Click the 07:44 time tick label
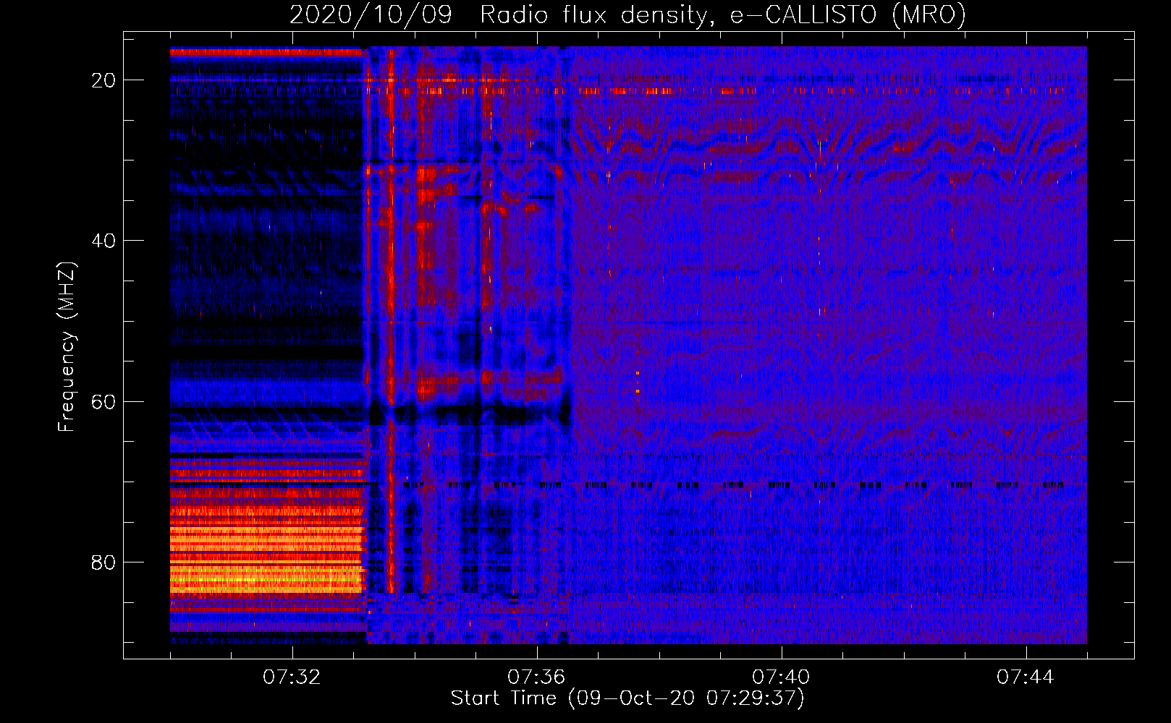 1026,677
